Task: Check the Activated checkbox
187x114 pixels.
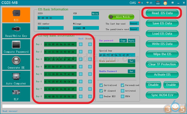Action: 122,91
